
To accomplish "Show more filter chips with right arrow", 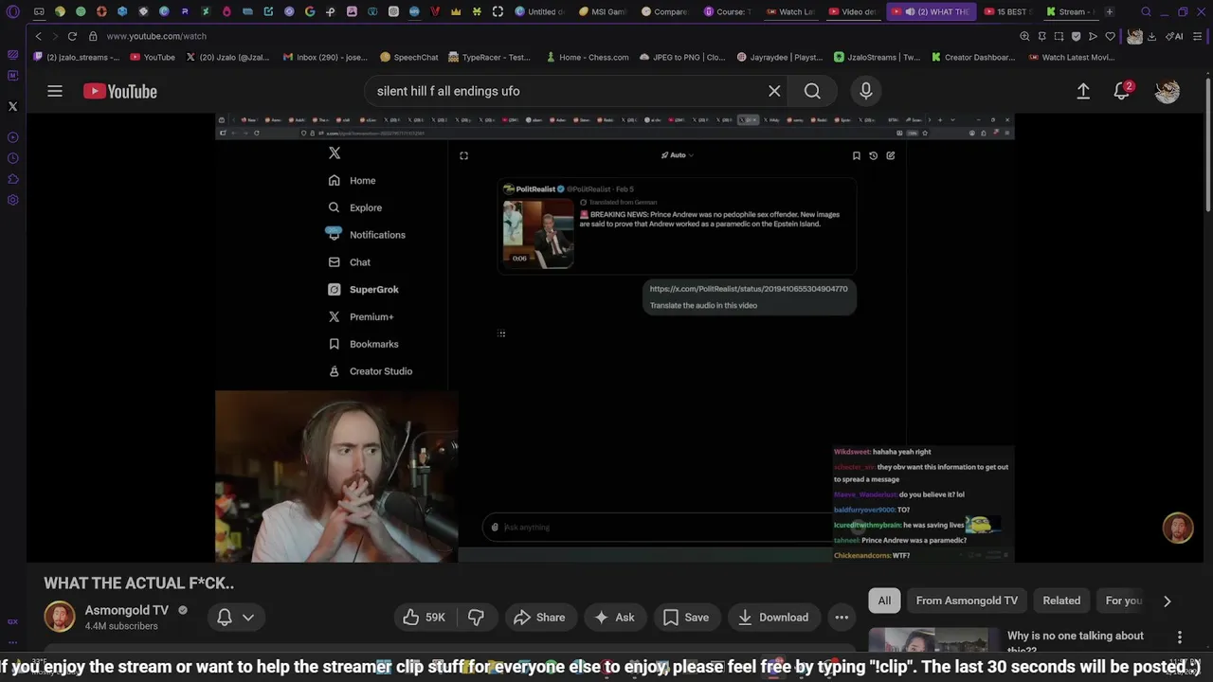I will pyautogui.click(x=1168, y=601).
